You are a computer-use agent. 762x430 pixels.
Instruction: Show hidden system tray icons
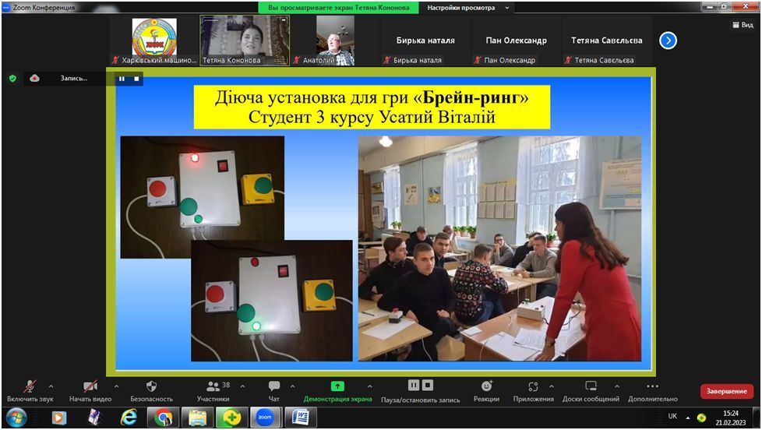[688, 418]
